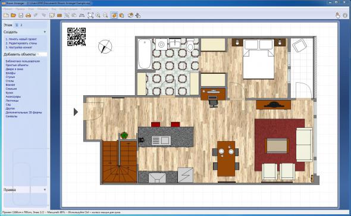Select the wooden staircase object
The image size is (351, 216).
pos(120,161)
